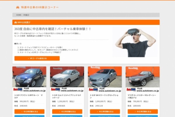Click the price 1,299,000円 (税込)

(66, 101)
